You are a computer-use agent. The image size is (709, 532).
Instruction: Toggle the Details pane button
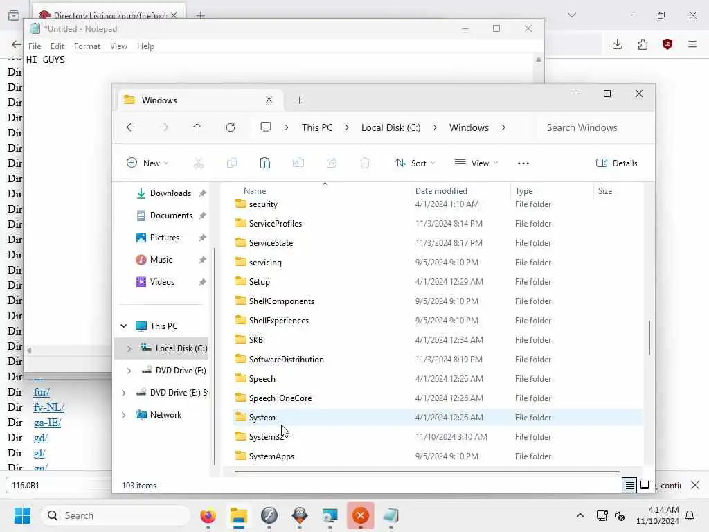[x=617, y=163]
